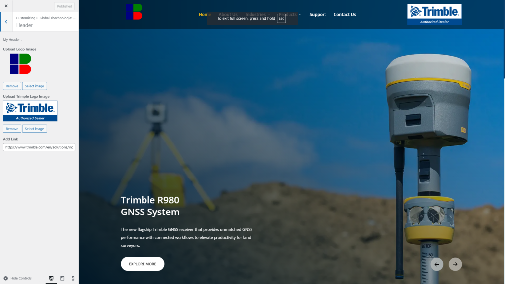This screenshot has width=505, height=284.
Task: Click the EXPLORE MORE button
Action: [x=143, y=264]
